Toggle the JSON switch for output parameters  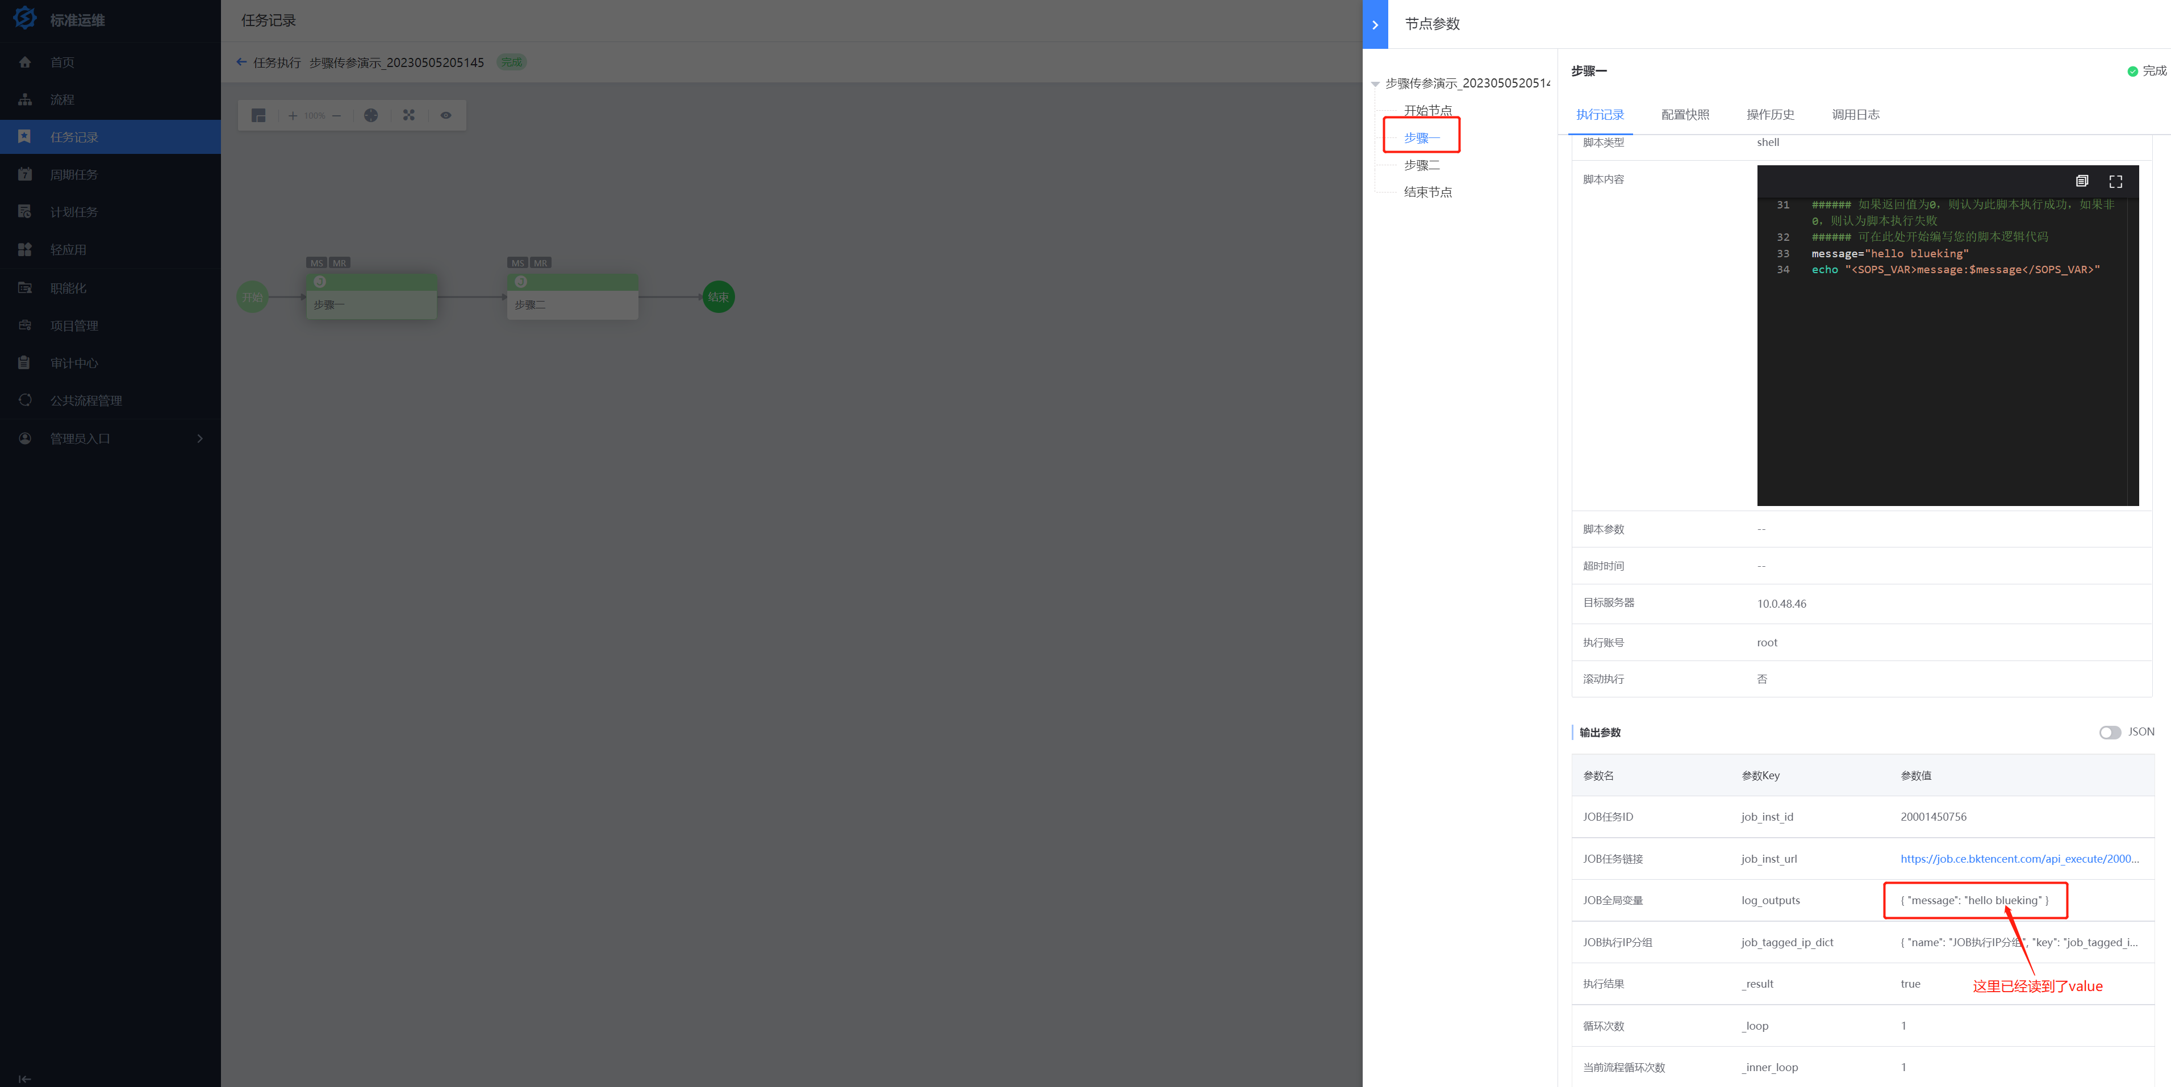(2110, 732)
